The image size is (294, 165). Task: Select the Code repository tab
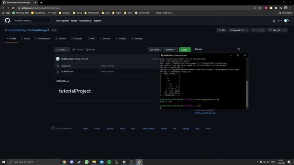click(x=11, y=38)
